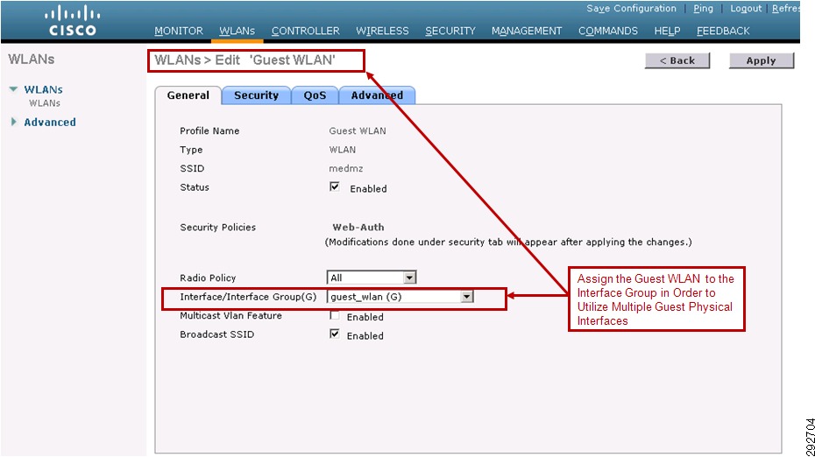The height and width of the screenshot is (457, 815).
Task: Open the MONITOR menu
Action: 179,32
